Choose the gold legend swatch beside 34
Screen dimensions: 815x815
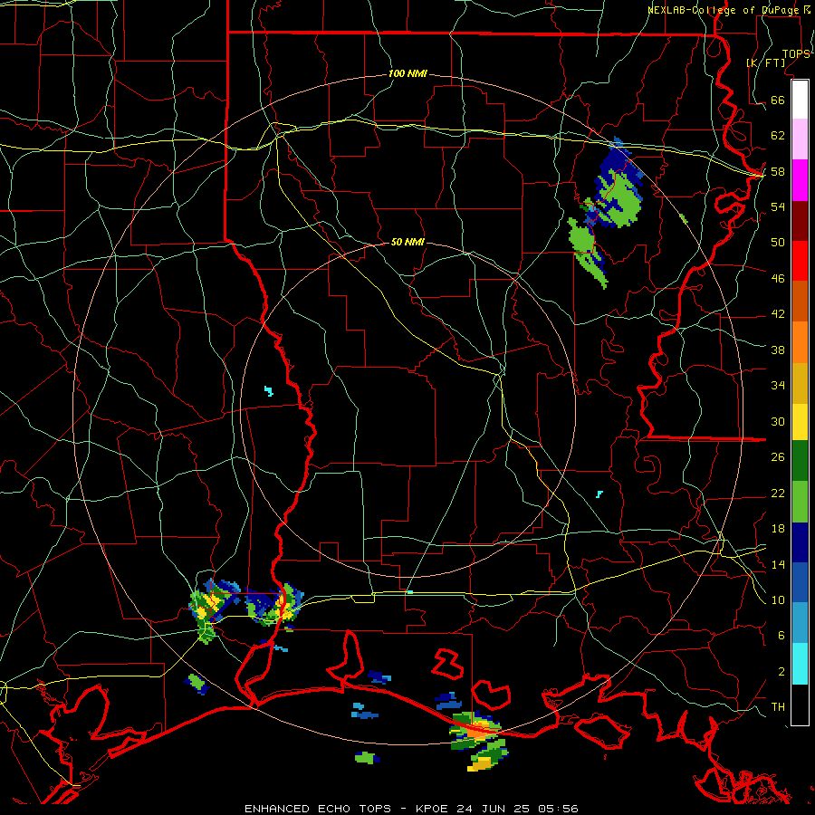(x=800, y=384)
